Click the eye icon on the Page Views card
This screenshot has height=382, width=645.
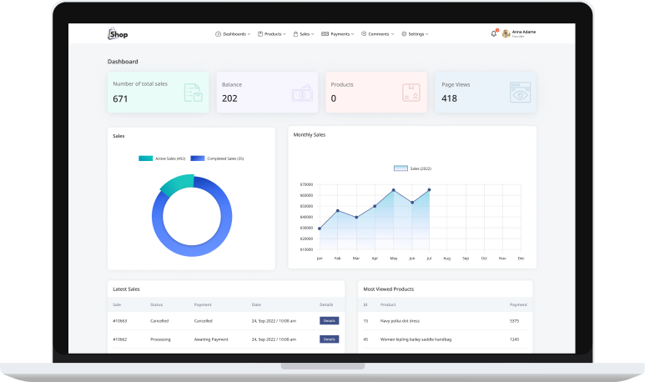[x=520, y=93]
